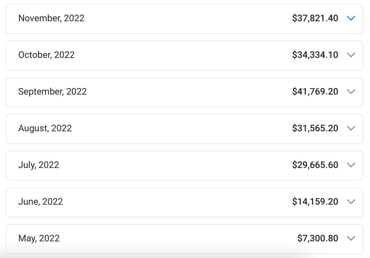This screenshot has height=258, width=370.
Task: Click the November, 2022 label
Action: (x=51, y=18)
